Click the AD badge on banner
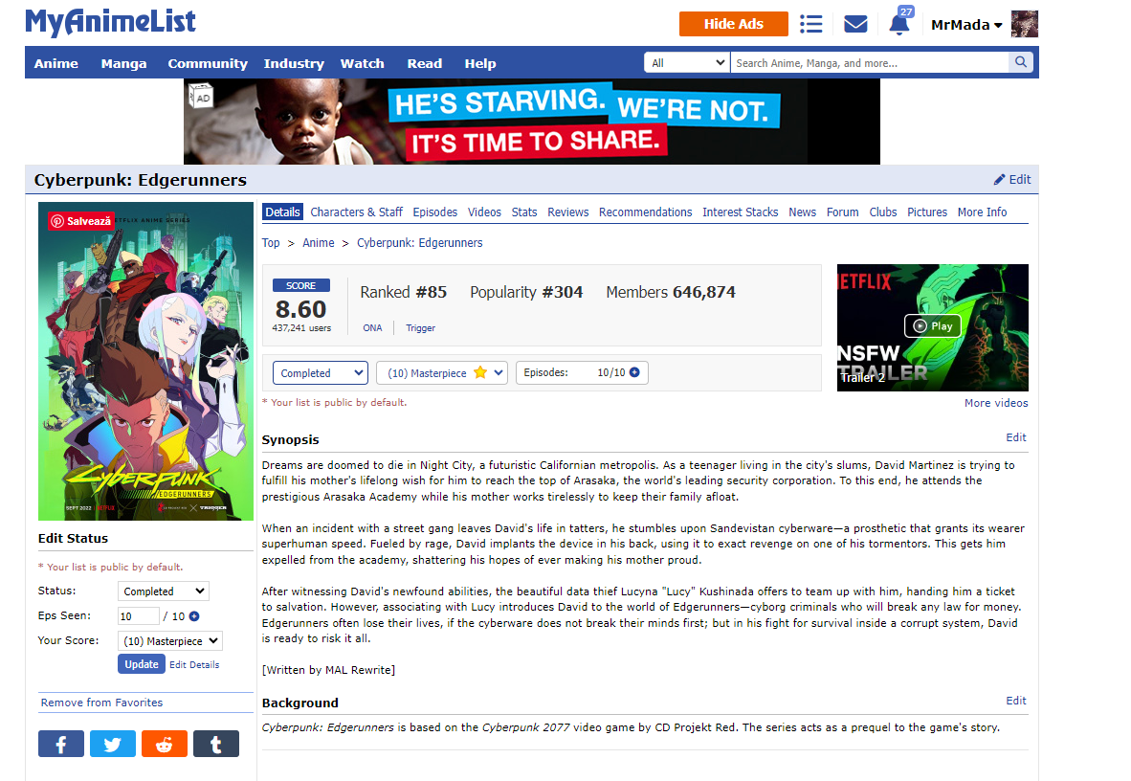This screenshot has height=781, width=1131. (202, 96)
